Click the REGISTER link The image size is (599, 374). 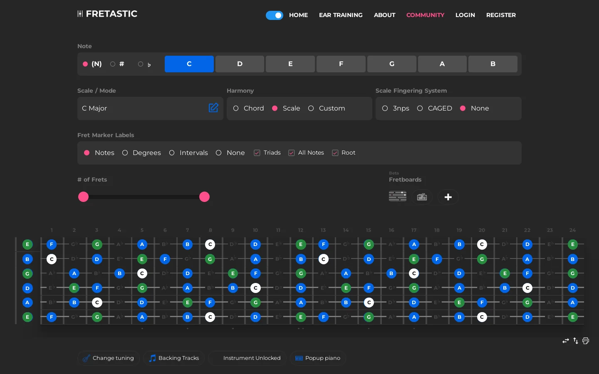click(501, 15)
